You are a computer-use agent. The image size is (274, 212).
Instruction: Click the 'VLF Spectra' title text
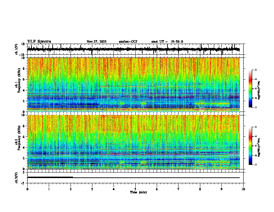coord(39,41)
